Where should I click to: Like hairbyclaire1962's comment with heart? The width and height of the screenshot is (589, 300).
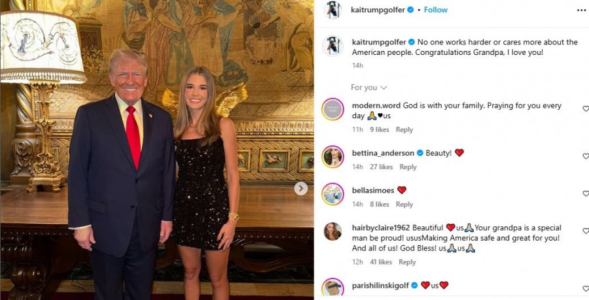pos(585,231)
